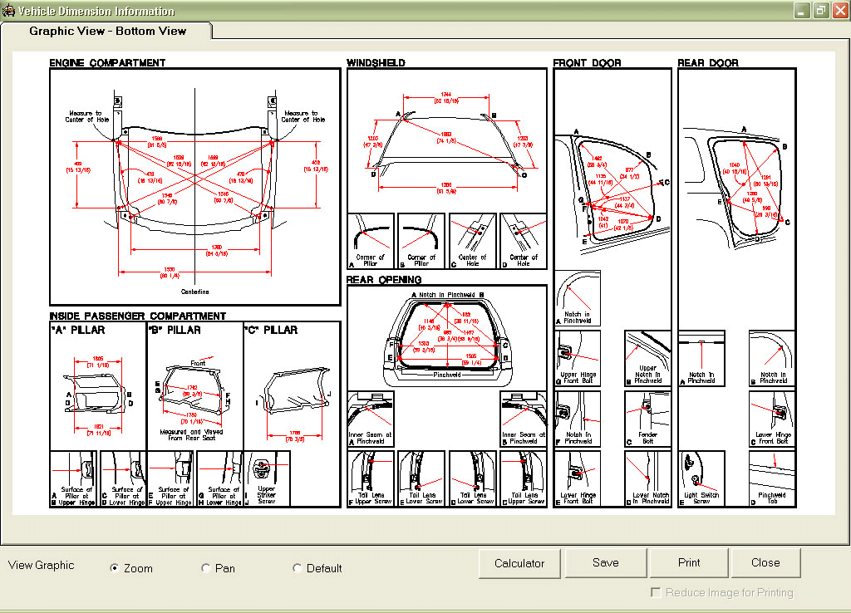Close window using title bar X

pos(840,10)
